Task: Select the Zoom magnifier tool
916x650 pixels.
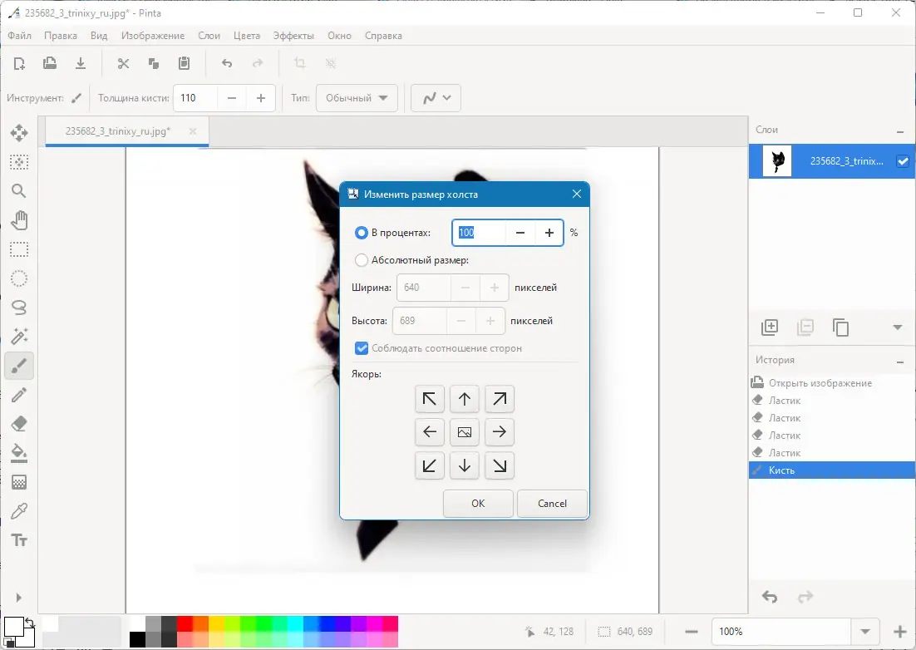Action: click(x=18, y=191)
